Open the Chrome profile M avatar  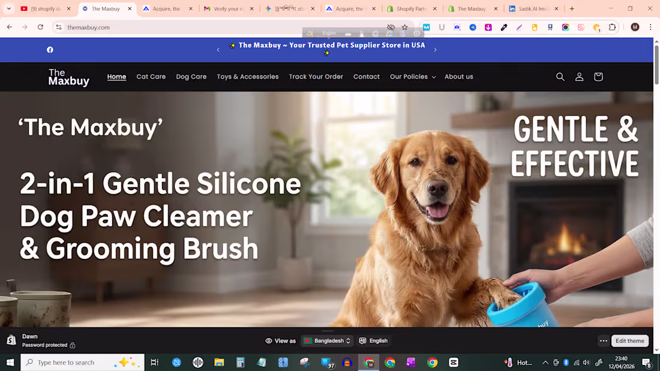tap(635, 28)
